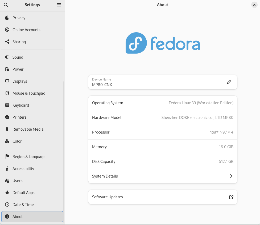
Task: Click the Region & Language flag icon
Action: (x=7, y=156)
